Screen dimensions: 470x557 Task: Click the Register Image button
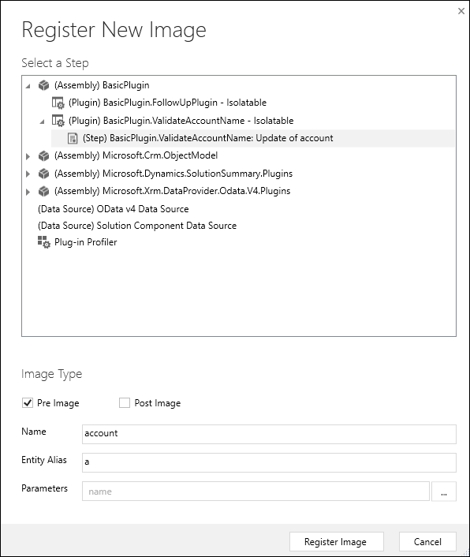point(336,542)
